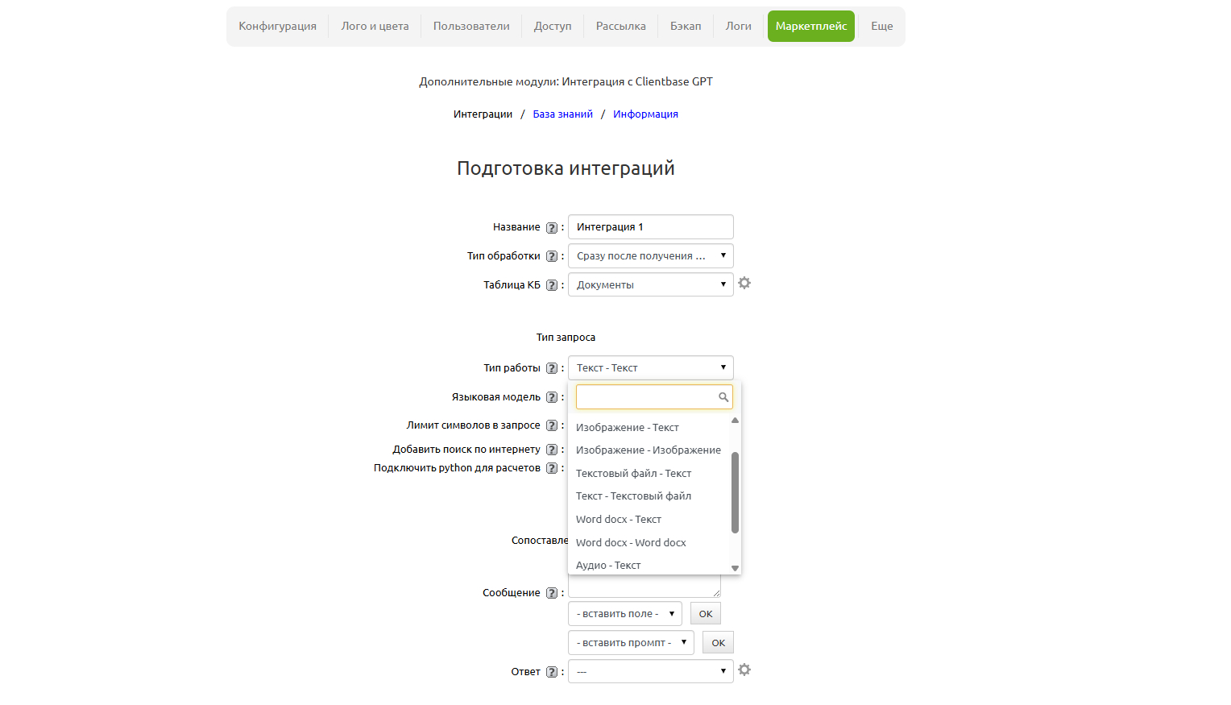Image resolution: width=1231 pixels, height=705 pixels.
Task: Click OK button beside вставить промпт
Action: 719,643
